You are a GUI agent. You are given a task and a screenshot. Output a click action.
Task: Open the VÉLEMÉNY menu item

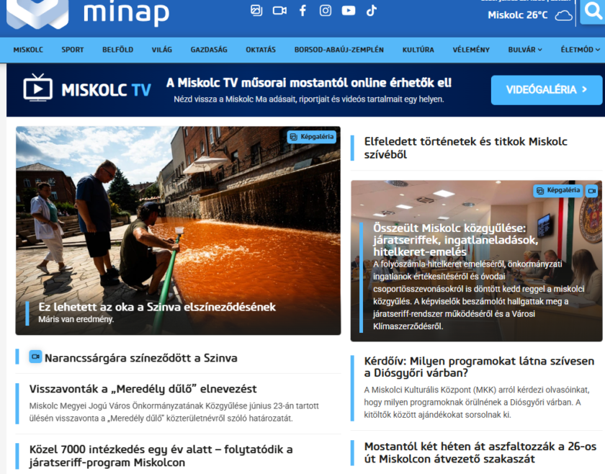click(471, 50)
